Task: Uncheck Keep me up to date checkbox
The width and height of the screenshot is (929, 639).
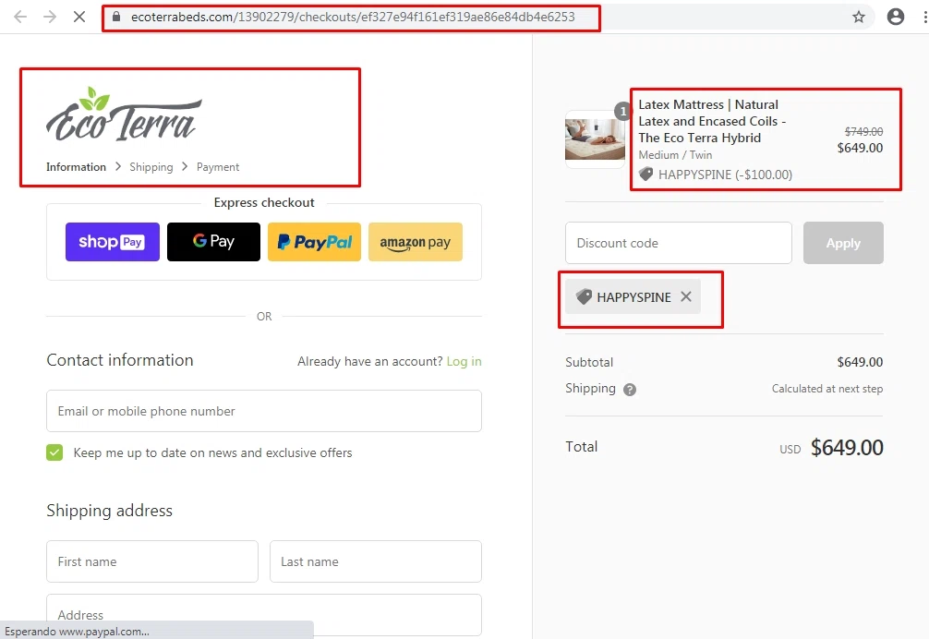Action: click(54, 452)
